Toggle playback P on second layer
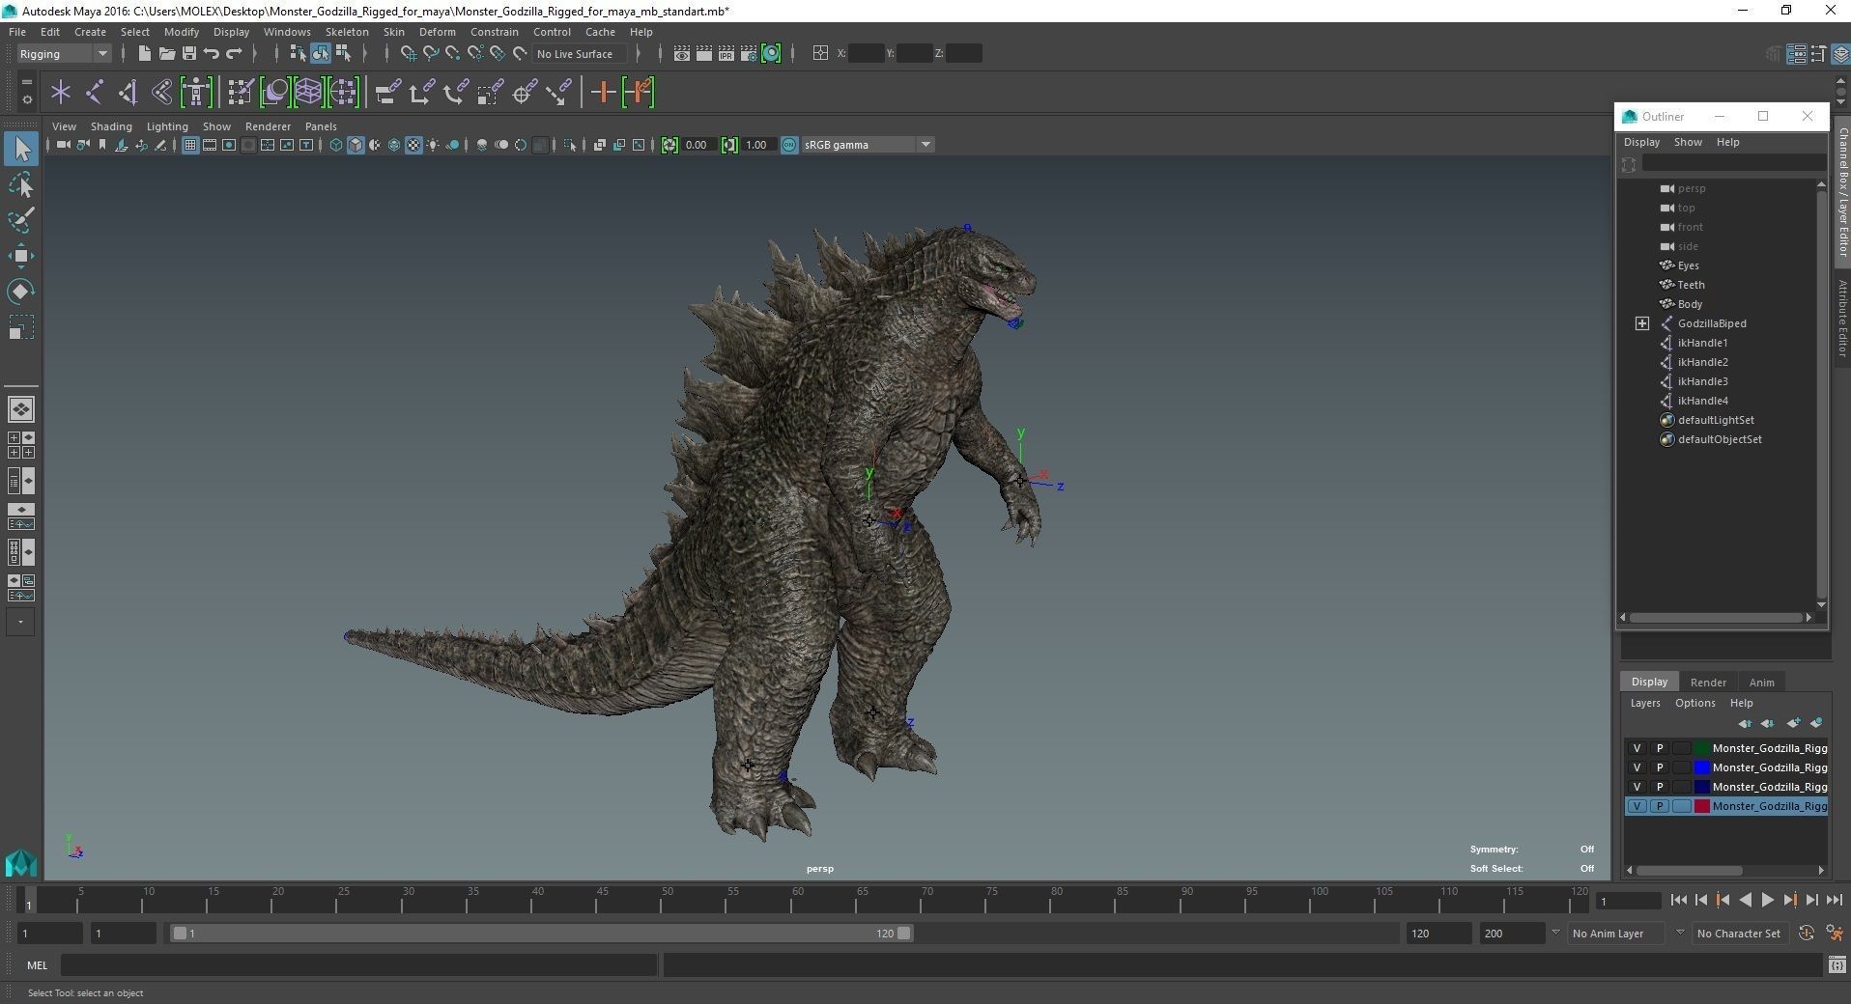Screen dimensions: 1851x1004 tap(1660, 767)
